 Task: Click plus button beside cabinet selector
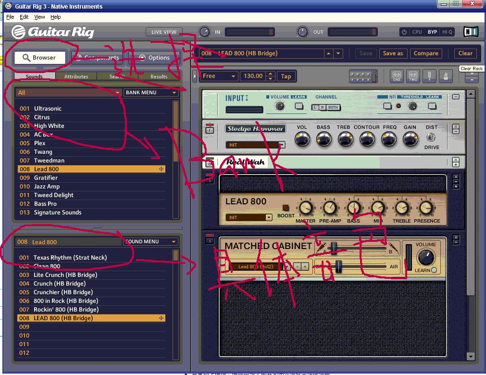[305, 266]
